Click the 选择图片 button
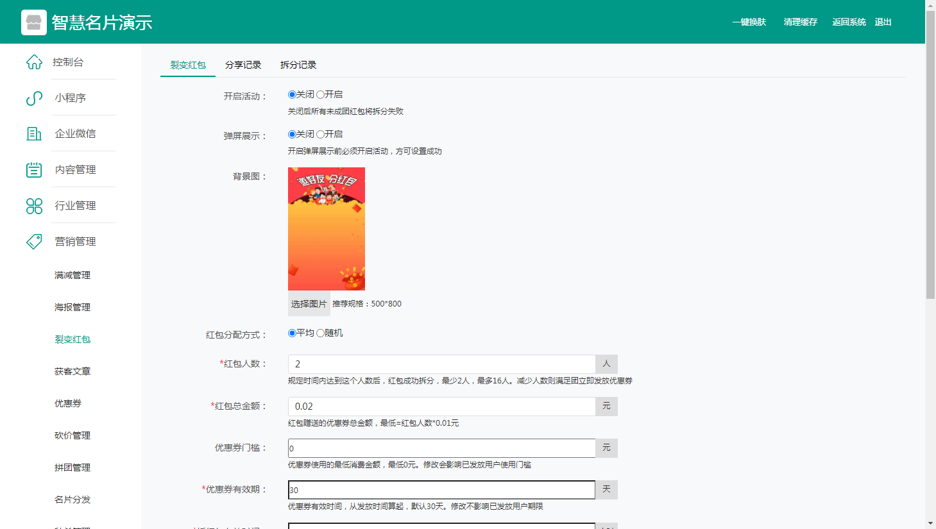 (x=309, y=304)
